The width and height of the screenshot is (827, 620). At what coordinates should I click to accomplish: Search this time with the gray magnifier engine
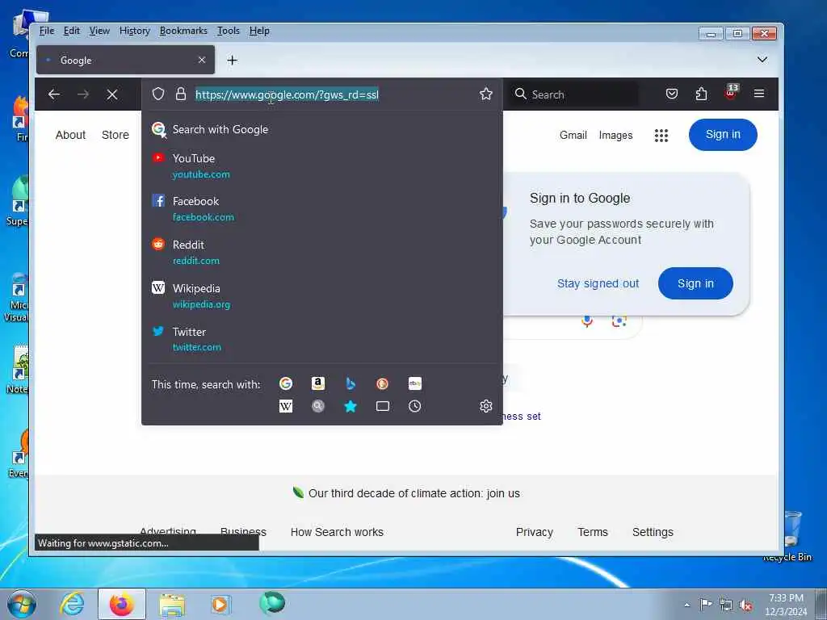[x=318, y=406]
